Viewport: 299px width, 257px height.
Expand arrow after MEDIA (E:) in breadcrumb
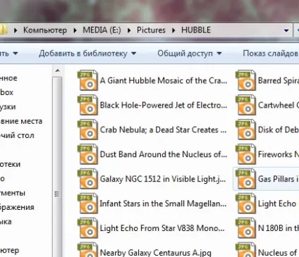coord(129,30)
